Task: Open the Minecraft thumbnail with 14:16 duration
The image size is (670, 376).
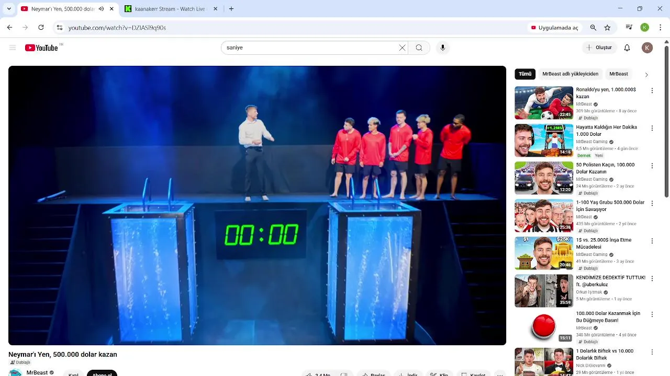Action: click(x=544, y=140)
